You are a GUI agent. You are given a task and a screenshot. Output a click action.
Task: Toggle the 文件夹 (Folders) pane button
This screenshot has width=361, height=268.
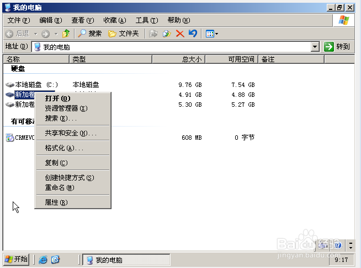124,34
